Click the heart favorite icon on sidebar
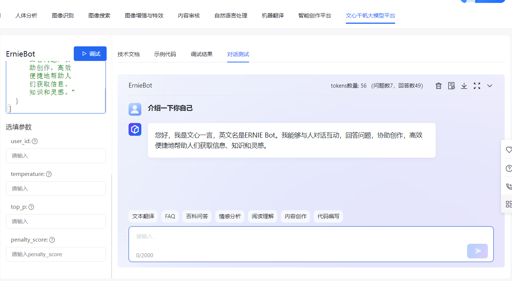This screenshot has height=281, width=512. [x=508, y=150]
